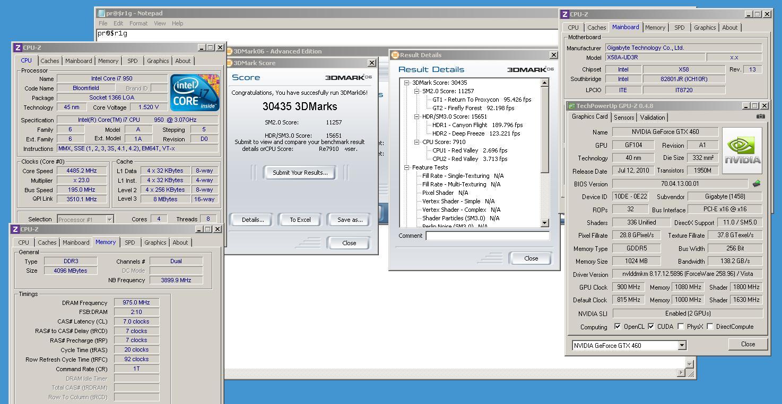Select GT1 - Return To Proxycon tree row
The width and height of the screenshot is (782, 404).
point(482,100)
